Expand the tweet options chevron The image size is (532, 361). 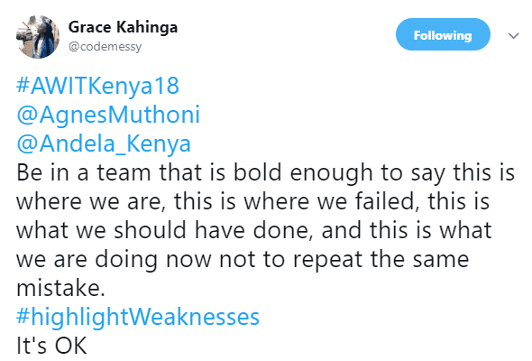514,35
